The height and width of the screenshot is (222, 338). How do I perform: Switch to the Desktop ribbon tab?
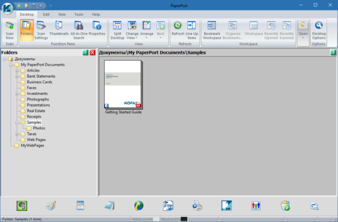coord(27,14)
